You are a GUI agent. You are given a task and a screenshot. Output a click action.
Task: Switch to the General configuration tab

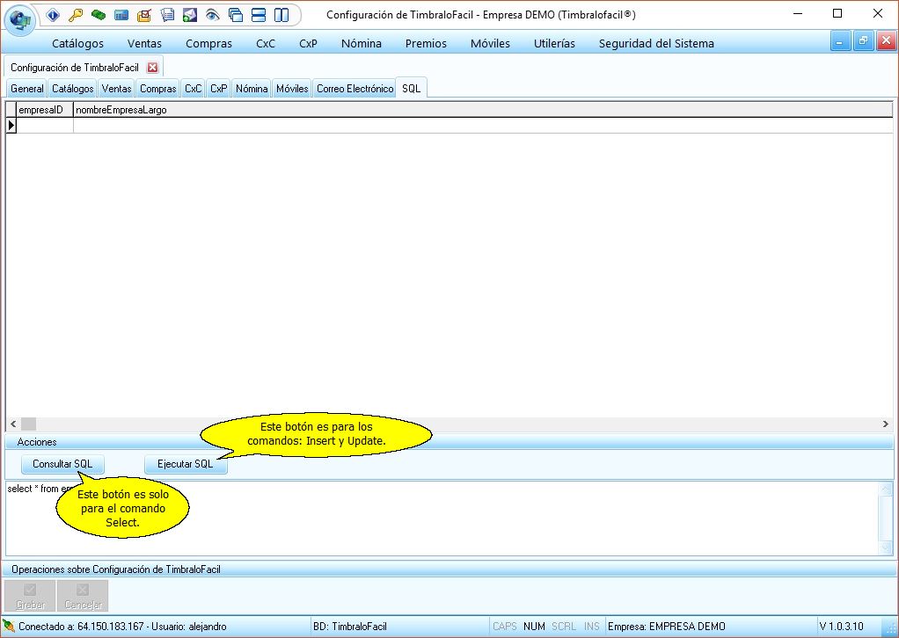[x=27, y=89]
